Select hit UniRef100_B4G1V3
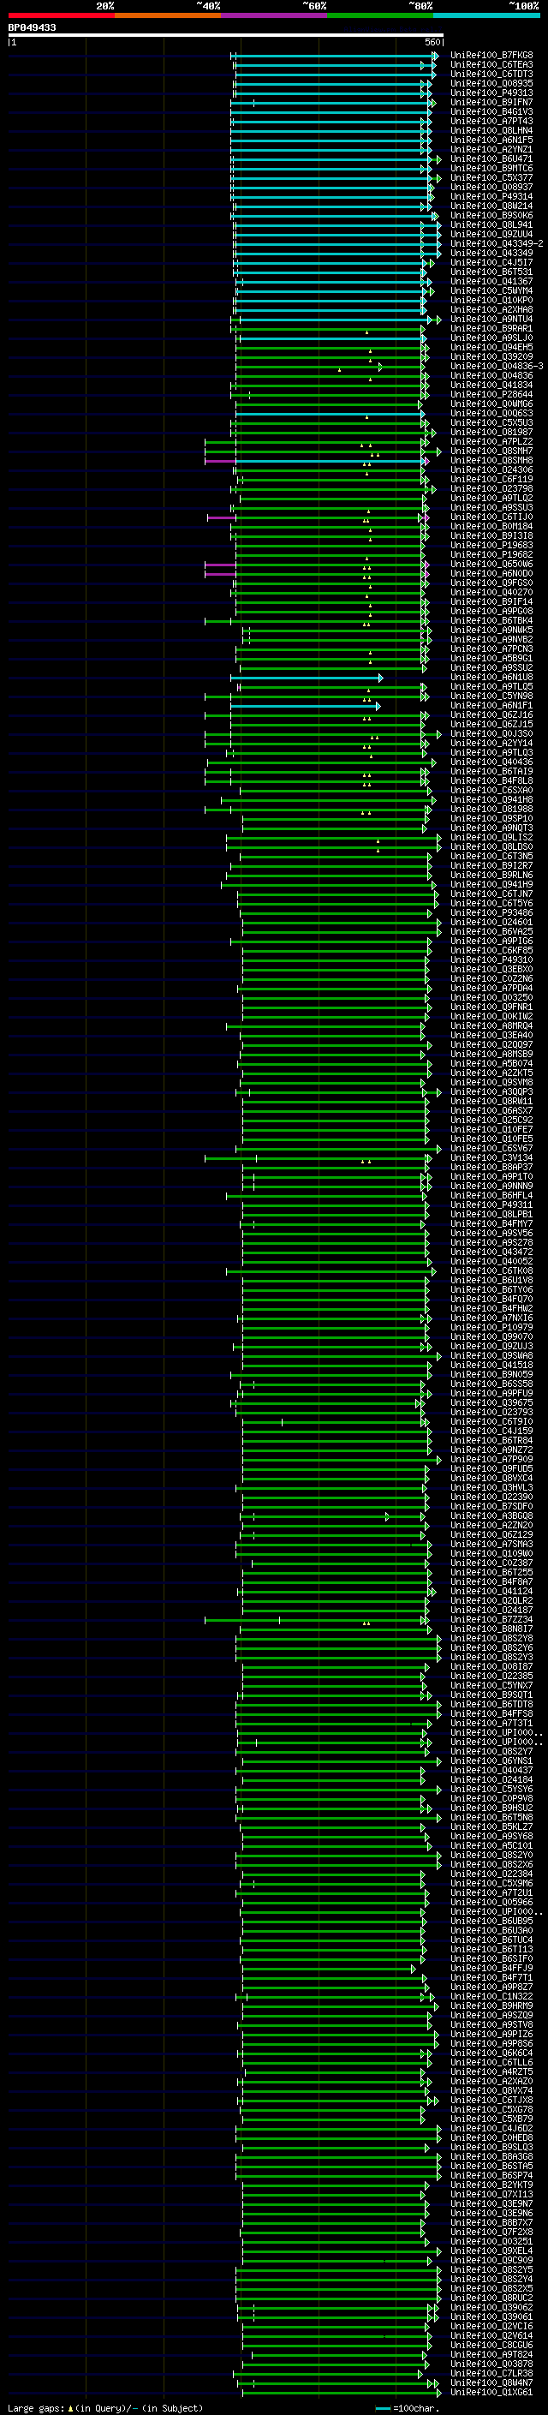Image resolution: width=548 pixels, height=2415 pixels. 491,111
